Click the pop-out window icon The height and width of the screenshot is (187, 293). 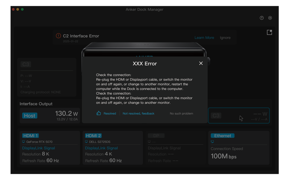tap(269, 32)
